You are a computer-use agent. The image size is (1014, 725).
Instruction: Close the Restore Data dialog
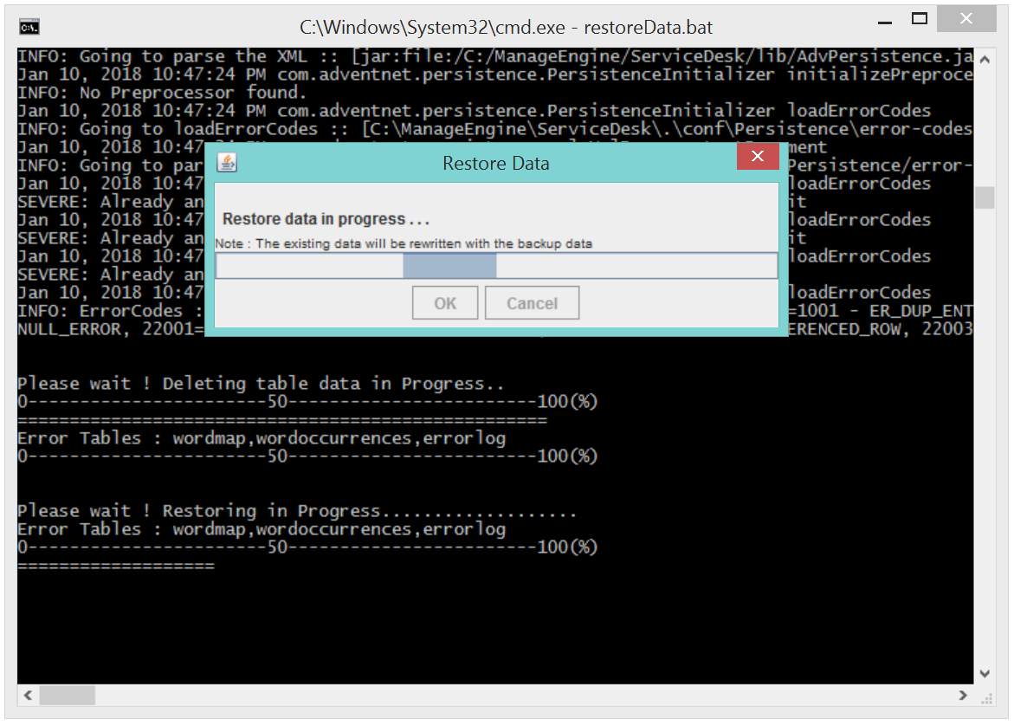pos(758,156)
